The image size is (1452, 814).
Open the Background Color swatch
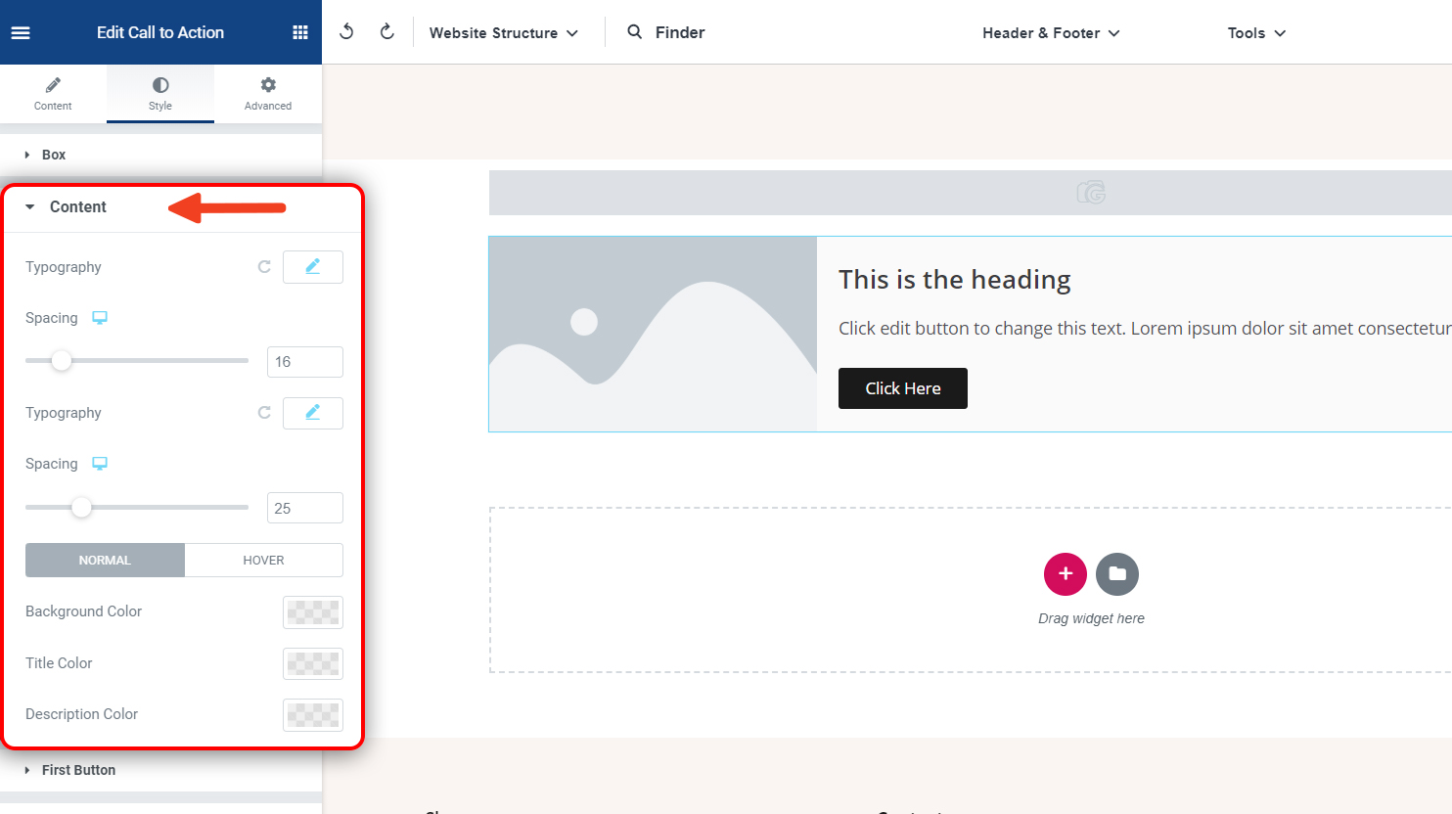(x=313, y=612)
